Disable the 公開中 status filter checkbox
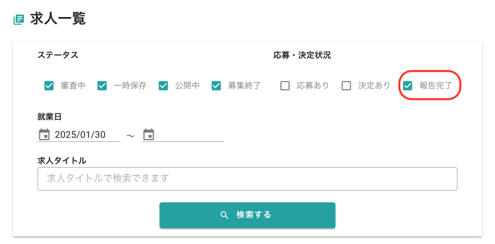 coord(164,86)
